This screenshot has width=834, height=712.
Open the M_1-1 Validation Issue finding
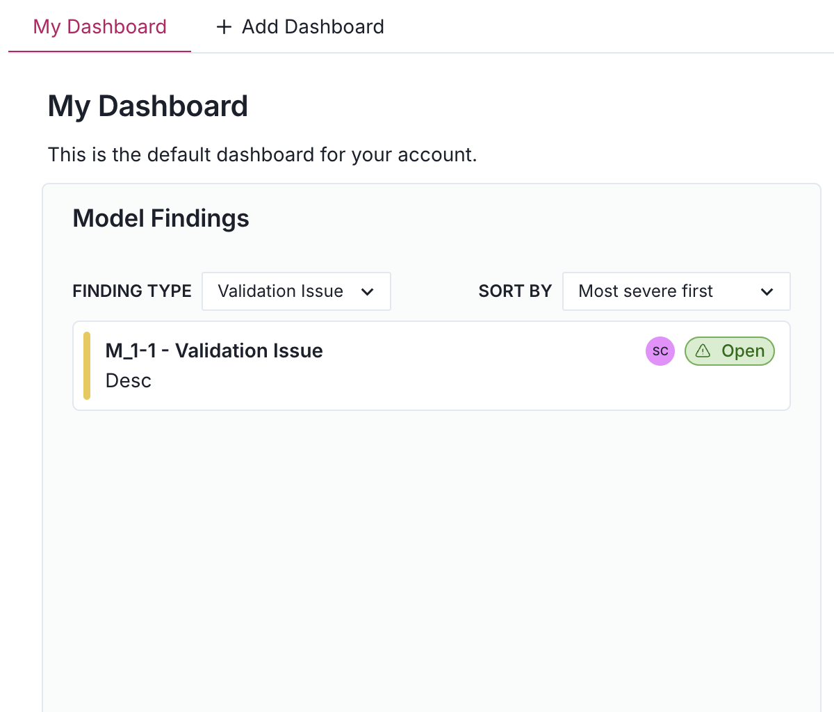point(213,351)
